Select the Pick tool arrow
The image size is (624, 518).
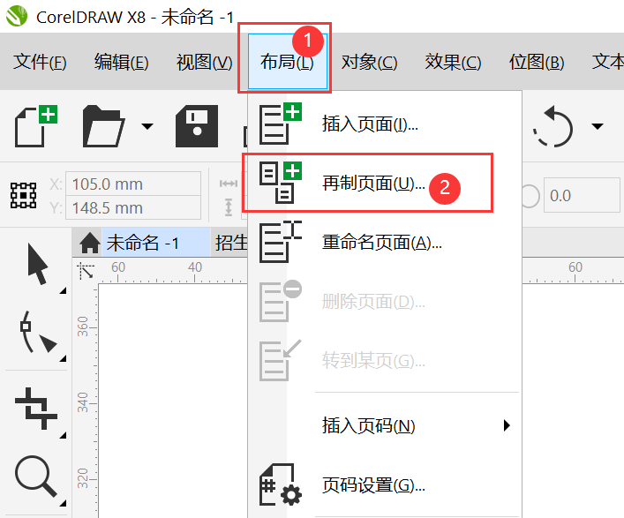click(x=37, y=264)
